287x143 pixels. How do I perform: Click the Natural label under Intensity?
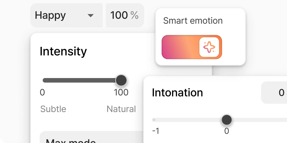[x=121, y=109]
